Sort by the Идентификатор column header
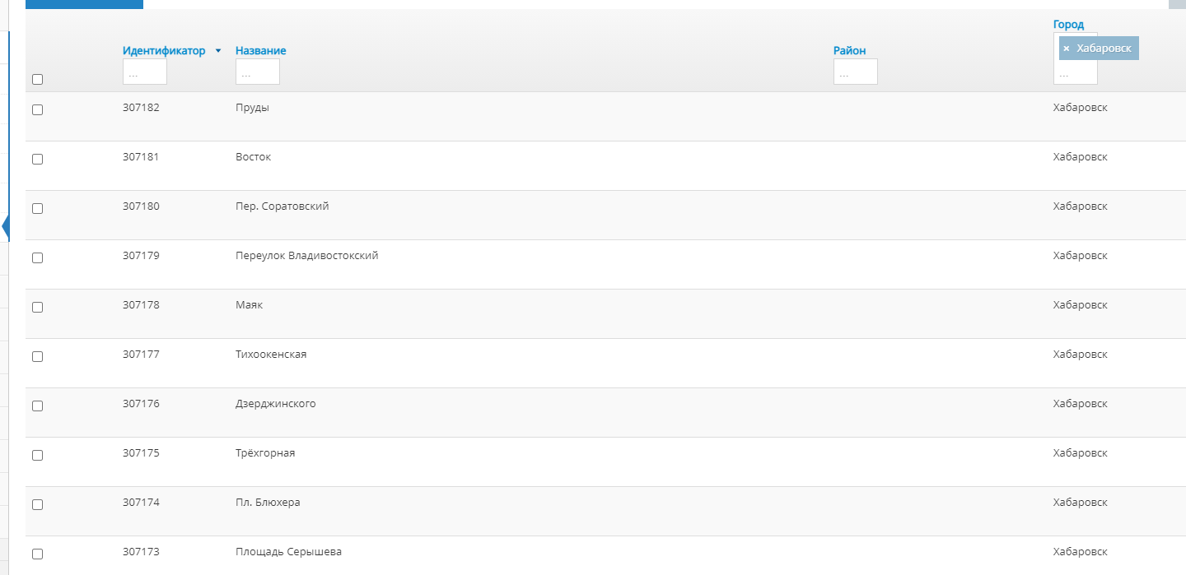Screen dimensions: 1186x575 click(164, 51)
